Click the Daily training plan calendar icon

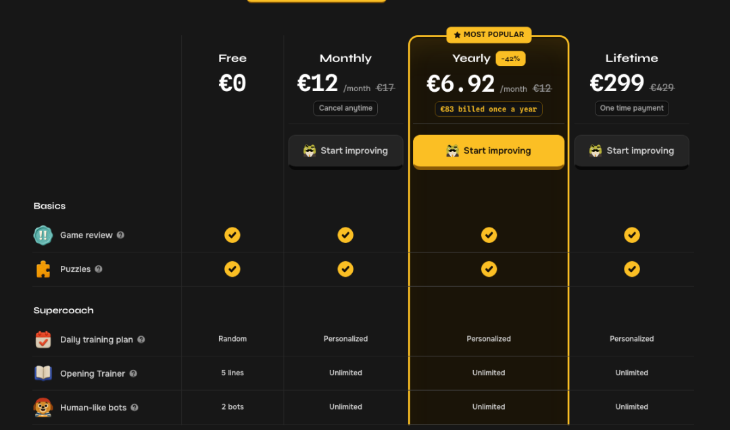[x=43, y=340]
